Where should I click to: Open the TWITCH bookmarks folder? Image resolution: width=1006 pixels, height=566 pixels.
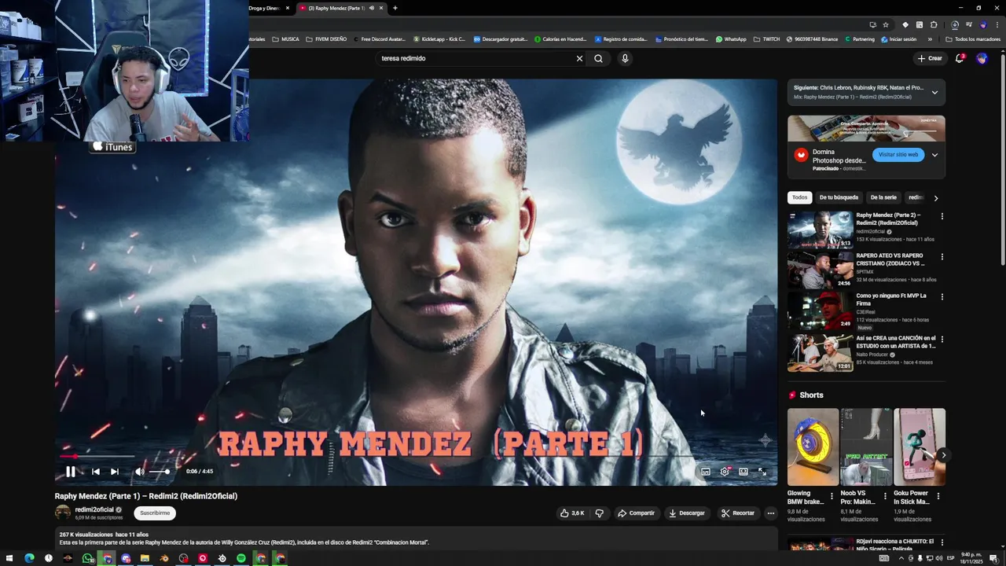click(x=766, y=39)
